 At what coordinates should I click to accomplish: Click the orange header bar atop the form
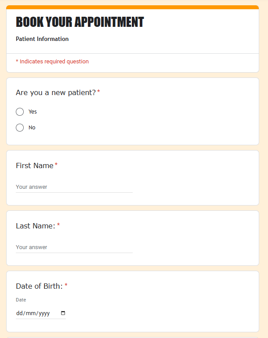pos(132,7)
